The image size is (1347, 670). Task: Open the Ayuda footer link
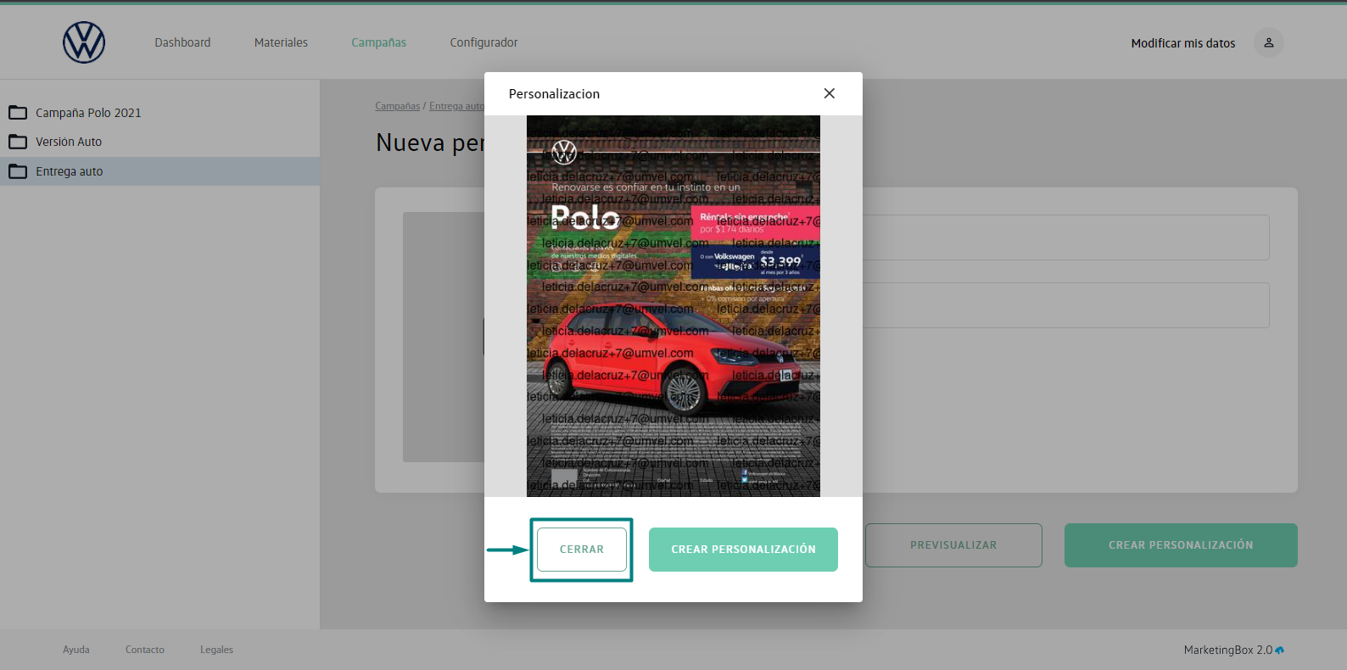pos(76,650)
